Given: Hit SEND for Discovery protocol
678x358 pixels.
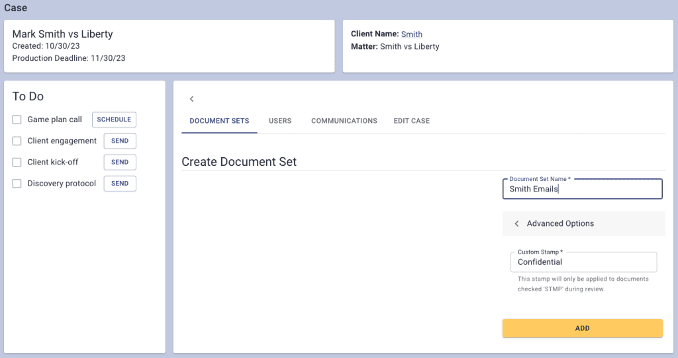Looking at the screenshot, I should coord(120,183).
